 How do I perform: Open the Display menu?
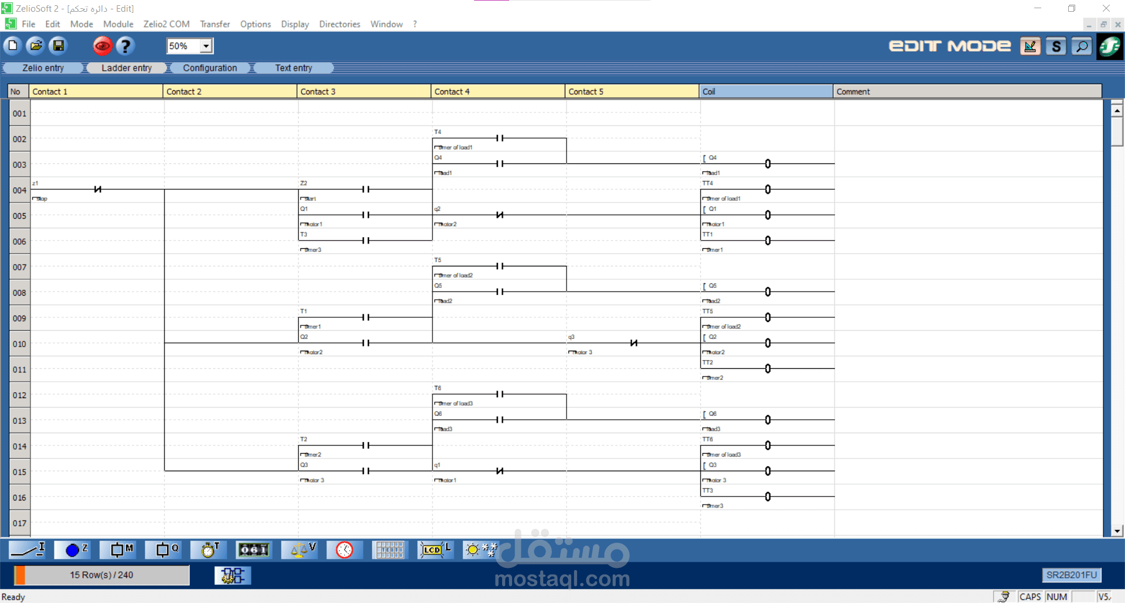pos(295,24)
